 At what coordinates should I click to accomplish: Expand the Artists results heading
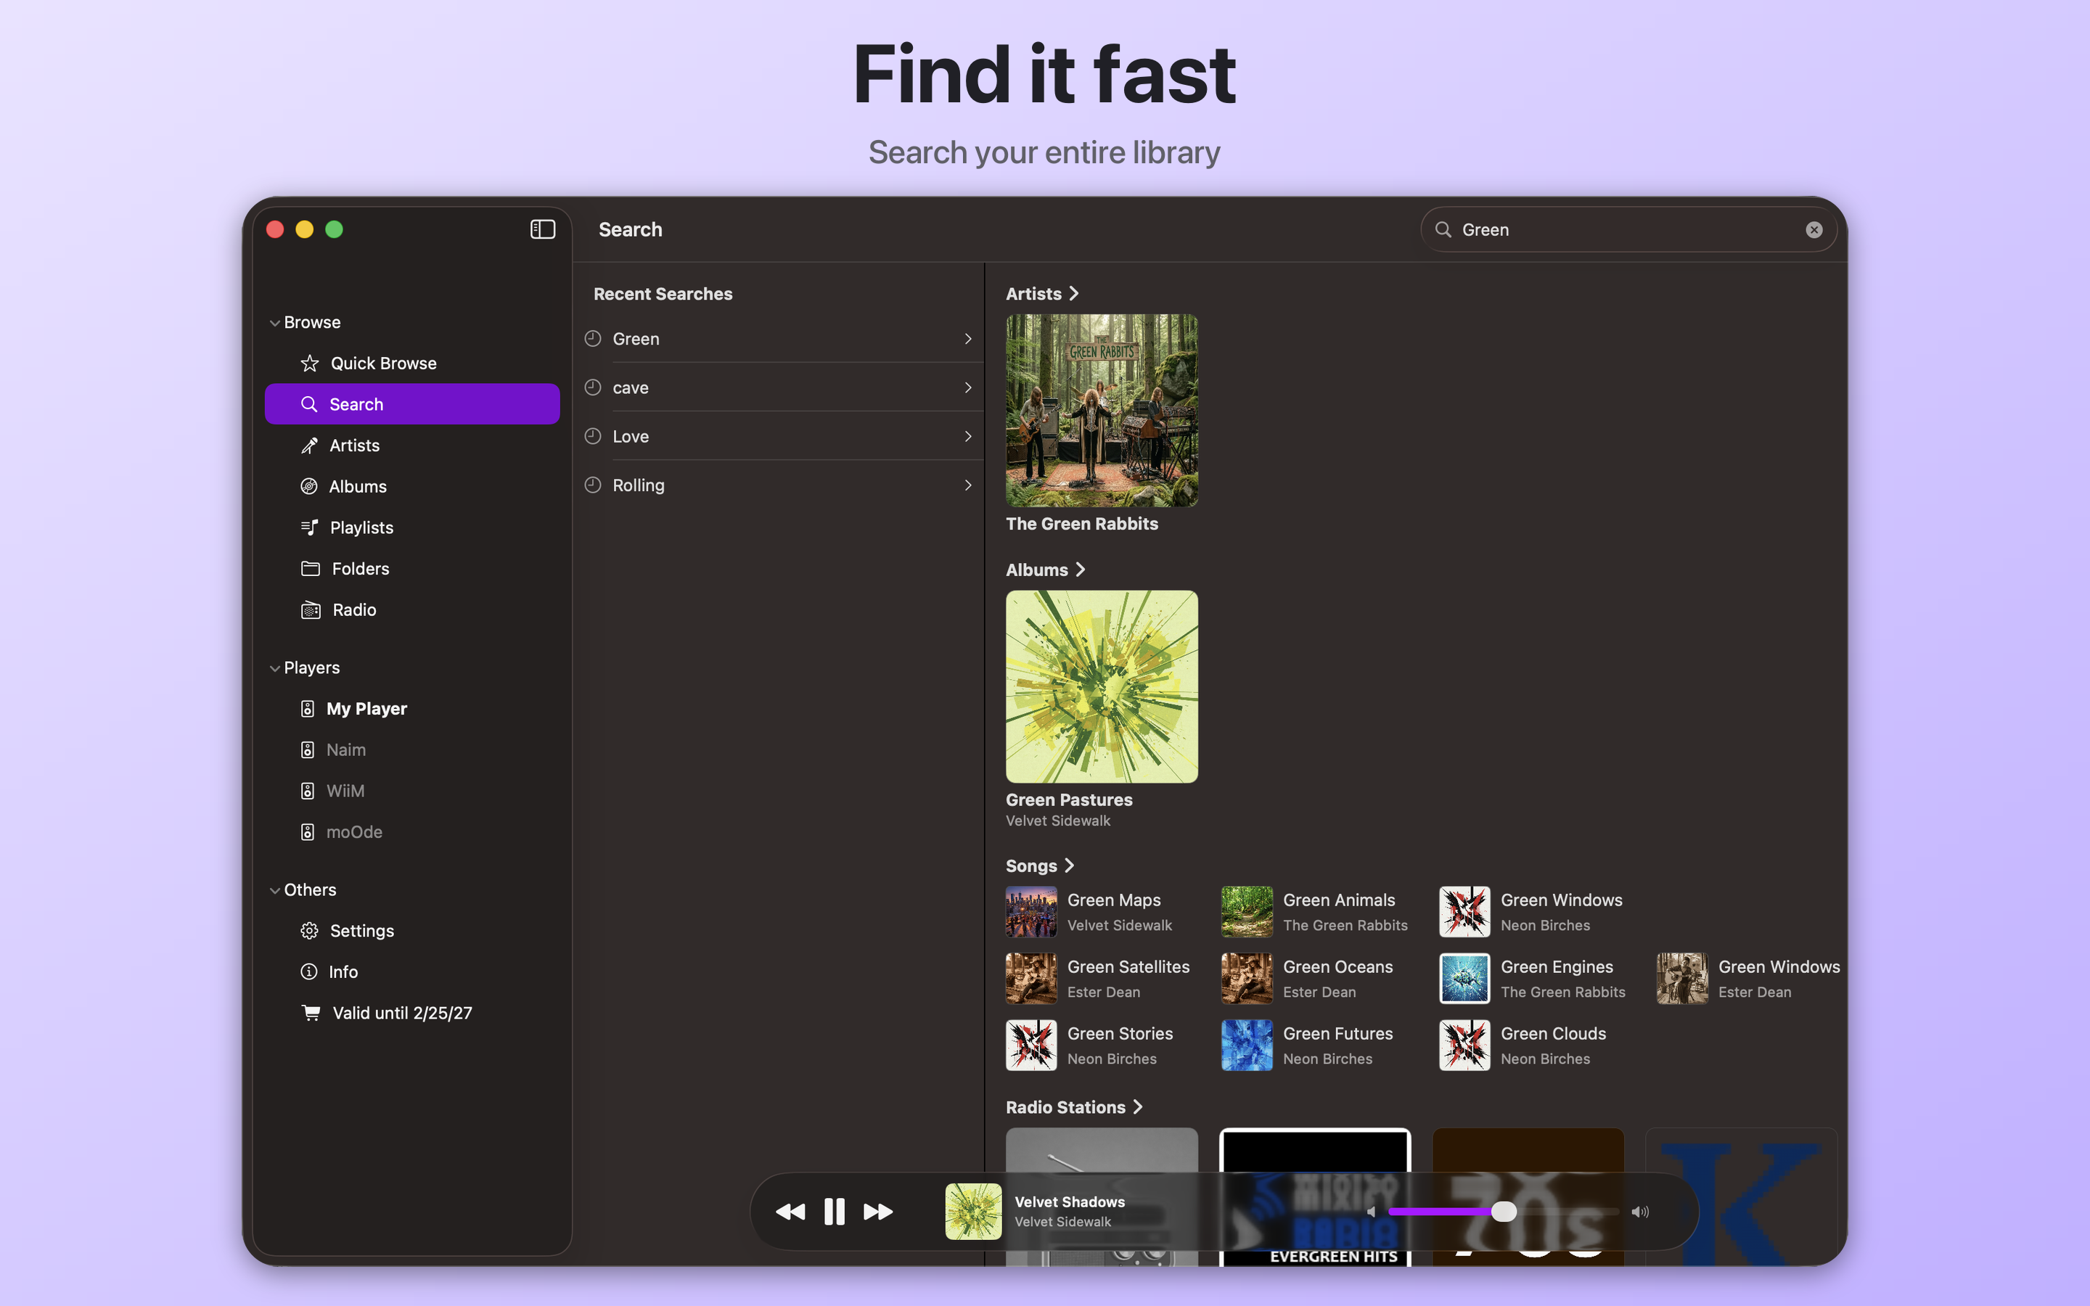point(1042,294)
